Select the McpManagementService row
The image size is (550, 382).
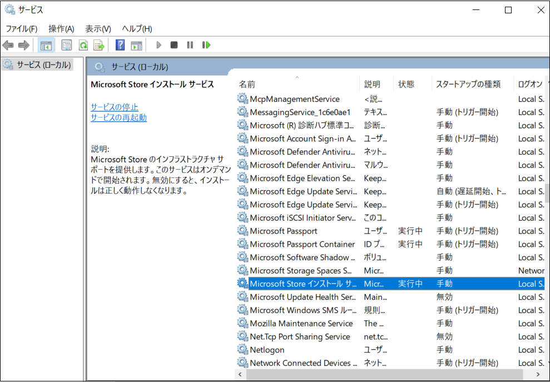390,99
